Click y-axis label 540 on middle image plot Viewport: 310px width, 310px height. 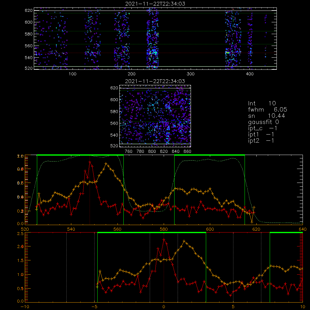pyautogui.click(x=114, y=135)
